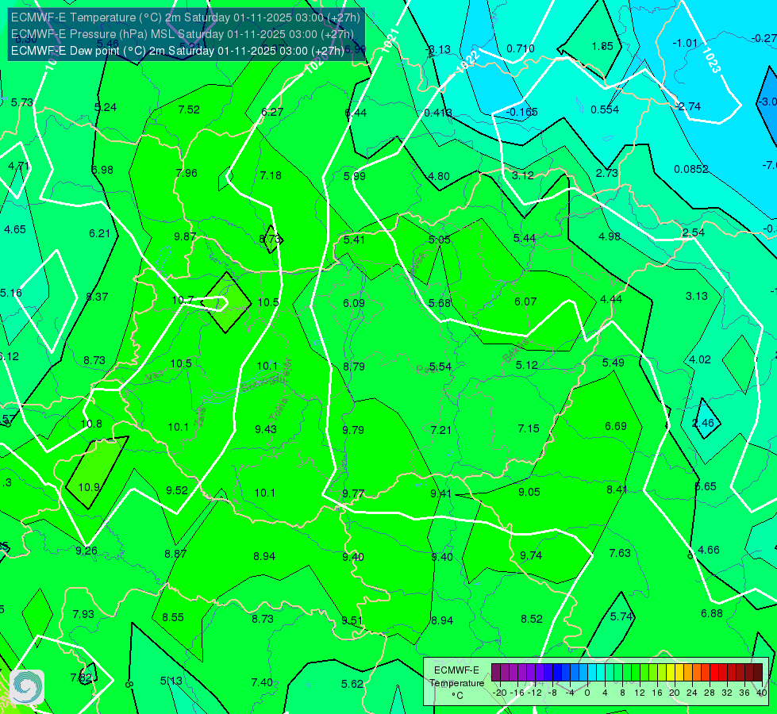Click the 5.49 temperature value
Viewport: 777px width, 714px height.
[613, 363]
